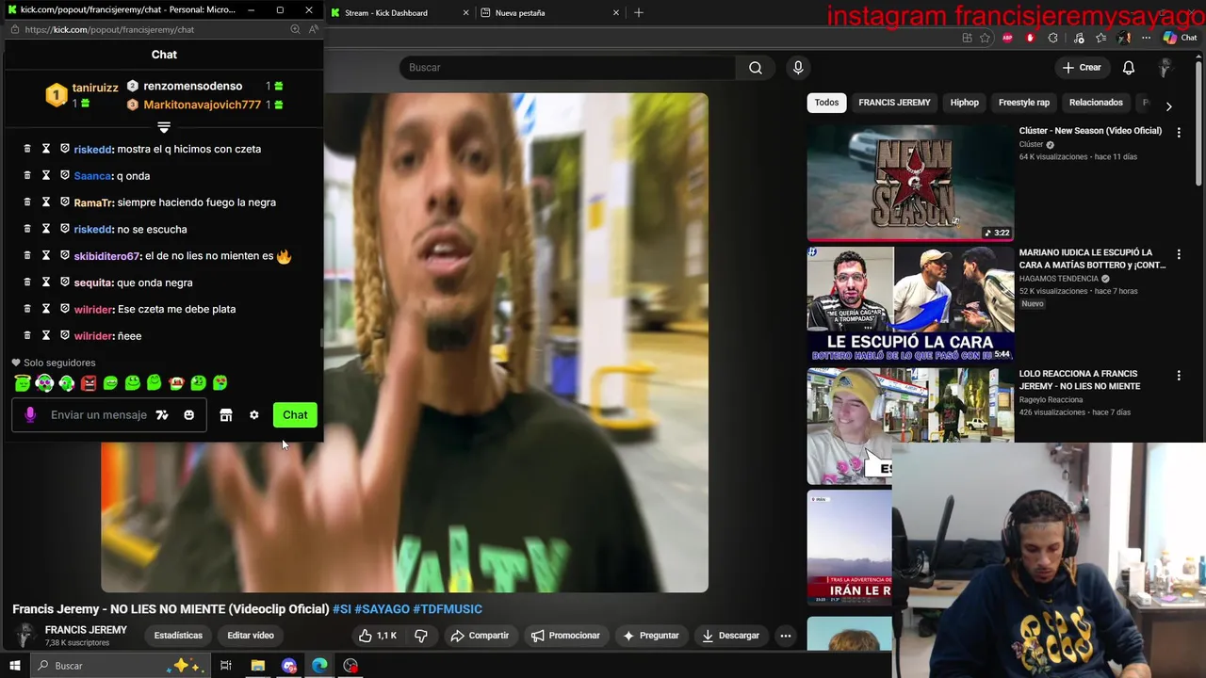Select the Hiphop filter chip

(x=964, y=103)
